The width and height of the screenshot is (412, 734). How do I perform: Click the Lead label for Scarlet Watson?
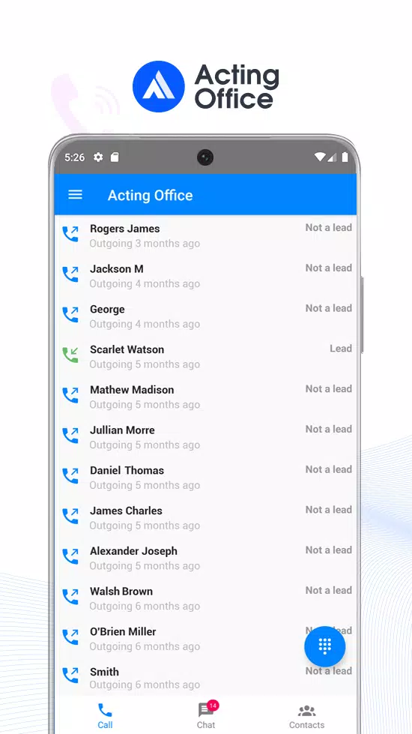tap(340, 349)
